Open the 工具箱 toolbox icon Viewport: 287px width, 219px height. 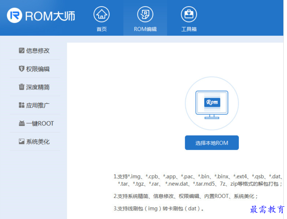tap(189, 14)
